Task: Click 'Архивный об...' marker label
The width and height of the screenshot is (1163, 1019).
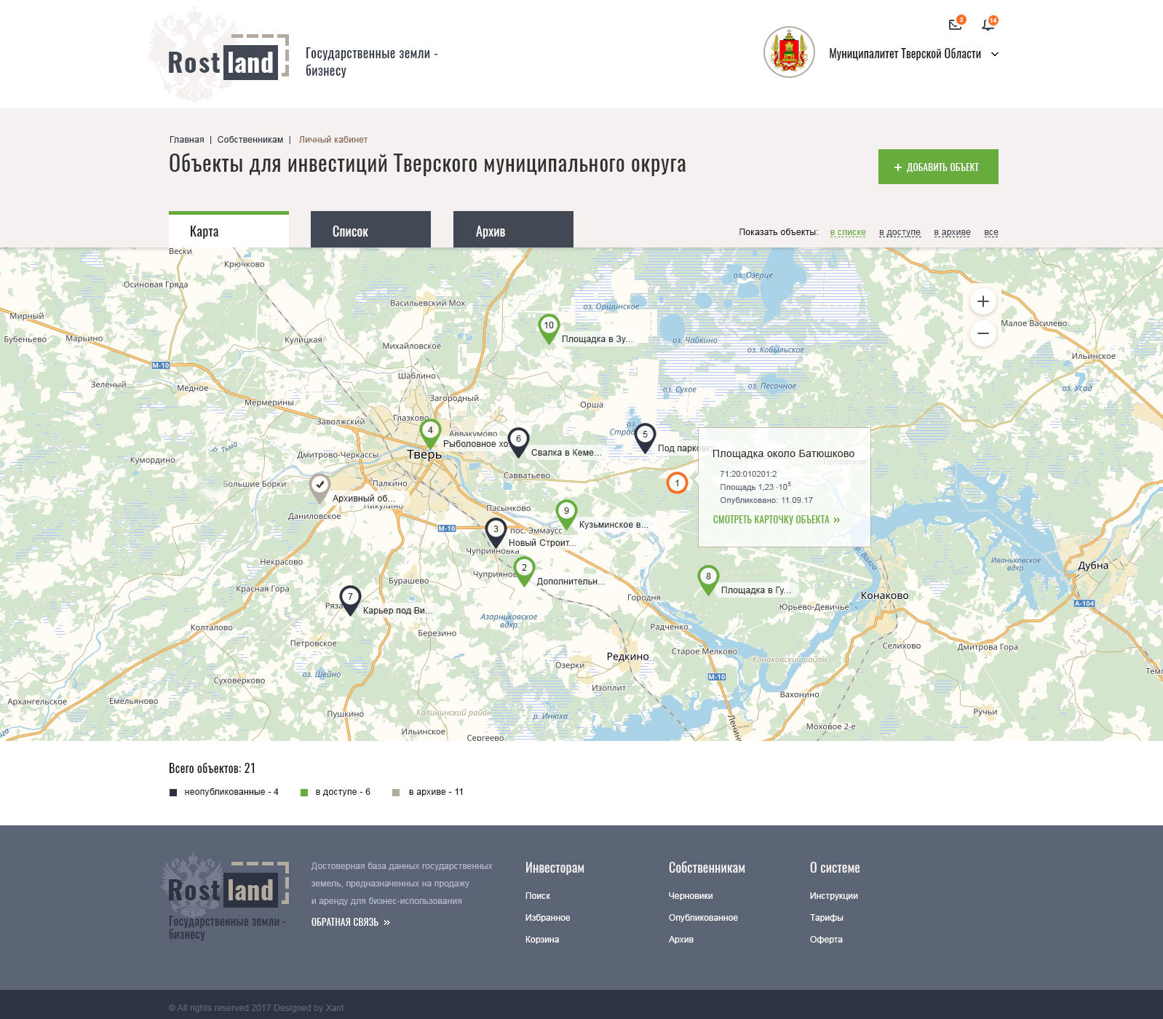Action: pyautogui.click(x=363, y=499)
